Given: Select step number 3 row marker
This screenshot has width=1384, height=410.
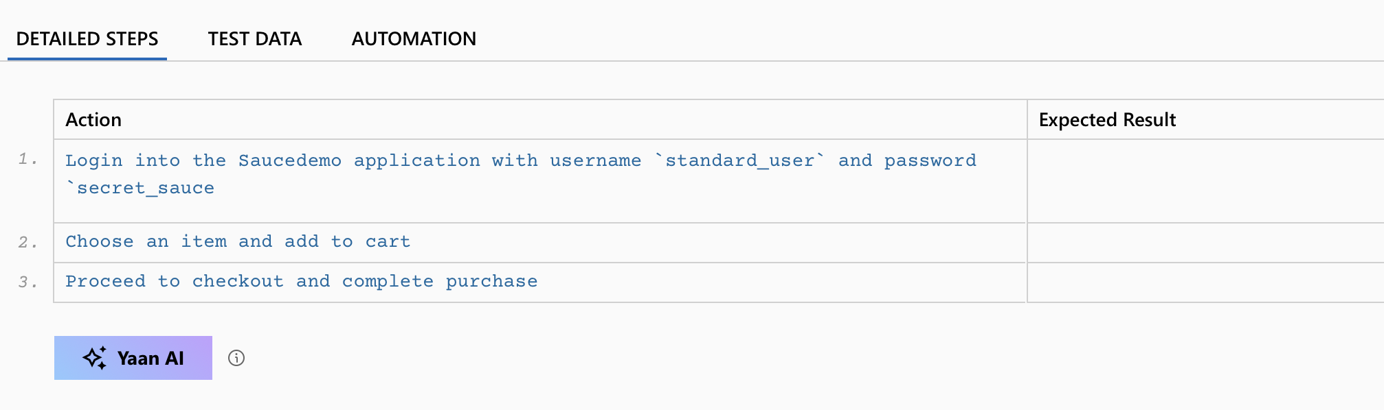Looking at the screenshot, I should click(x=27, y=282).
